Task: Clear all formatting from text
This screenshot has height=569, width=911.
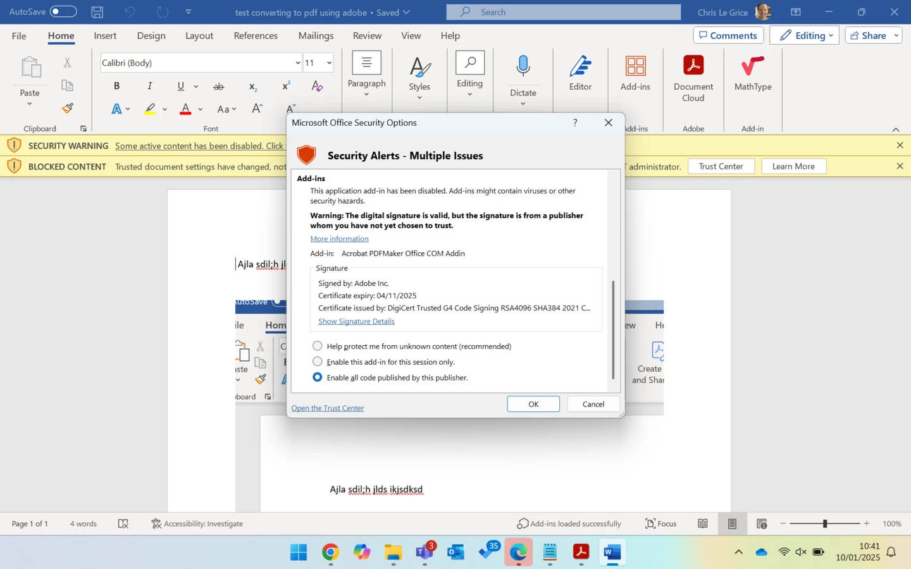Action: [x=318, y=86]
